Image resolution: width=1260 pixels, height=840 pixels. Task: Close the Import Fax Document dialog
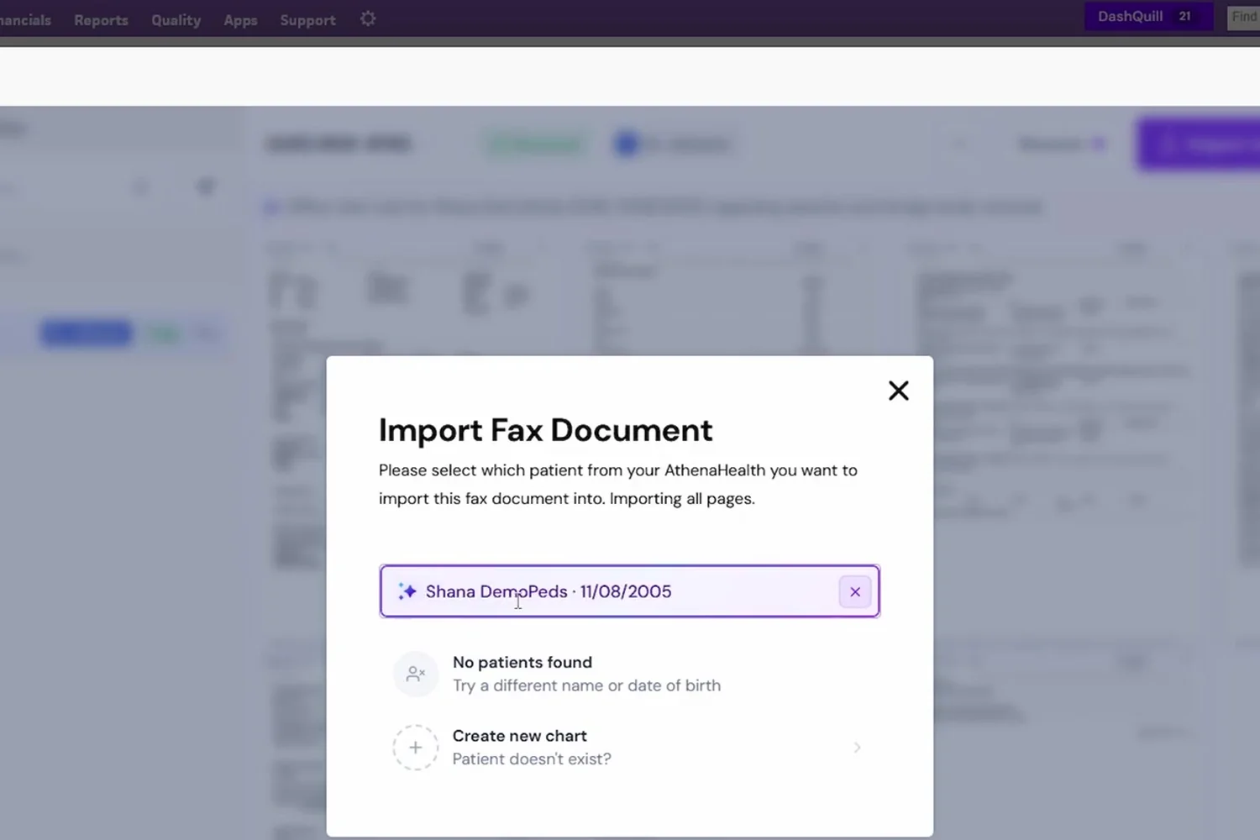[898, 391]
